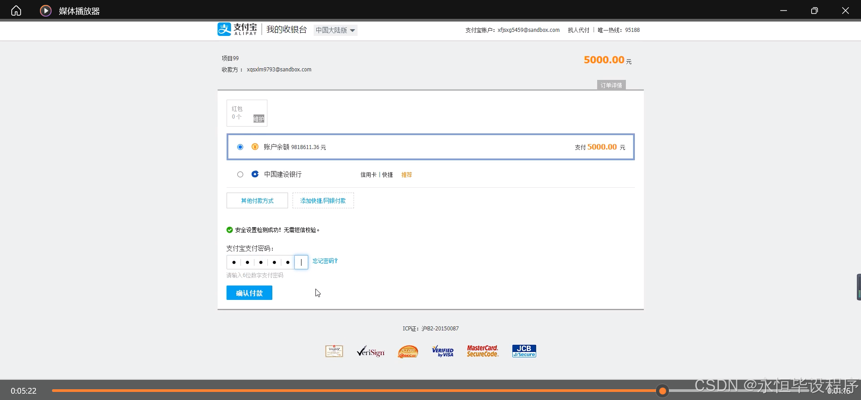
Task: Click the MasterCard SecureCode badge
Action: pyautogui.click(x=482, y=351)
